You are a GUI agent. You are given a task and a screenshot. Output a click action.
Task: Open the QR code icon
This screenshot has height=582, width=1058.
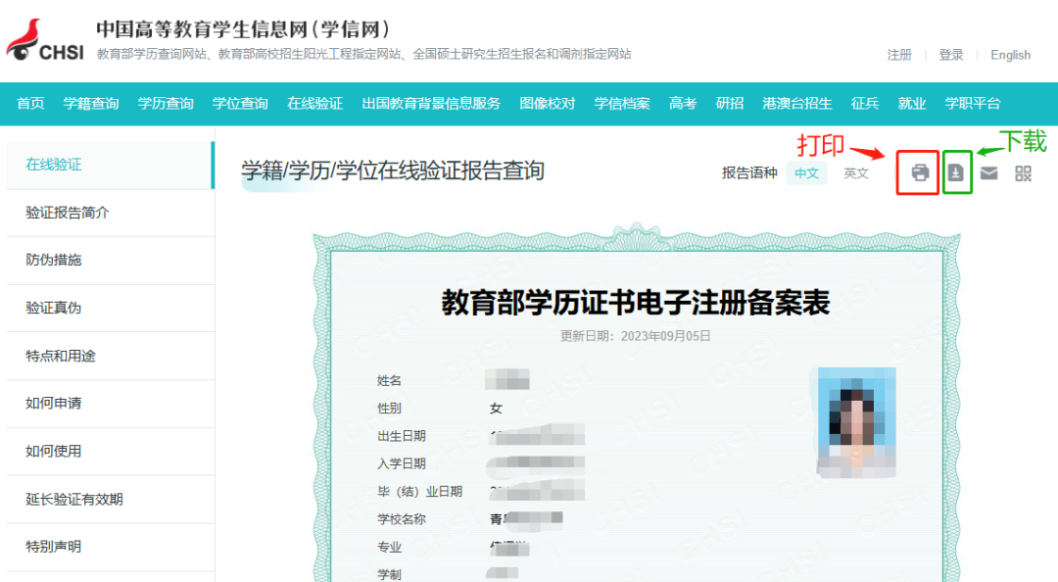[x=1024, y=173]
